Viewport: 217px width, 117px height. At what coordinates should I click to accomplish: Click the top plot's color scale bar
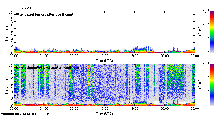[212, 31]
